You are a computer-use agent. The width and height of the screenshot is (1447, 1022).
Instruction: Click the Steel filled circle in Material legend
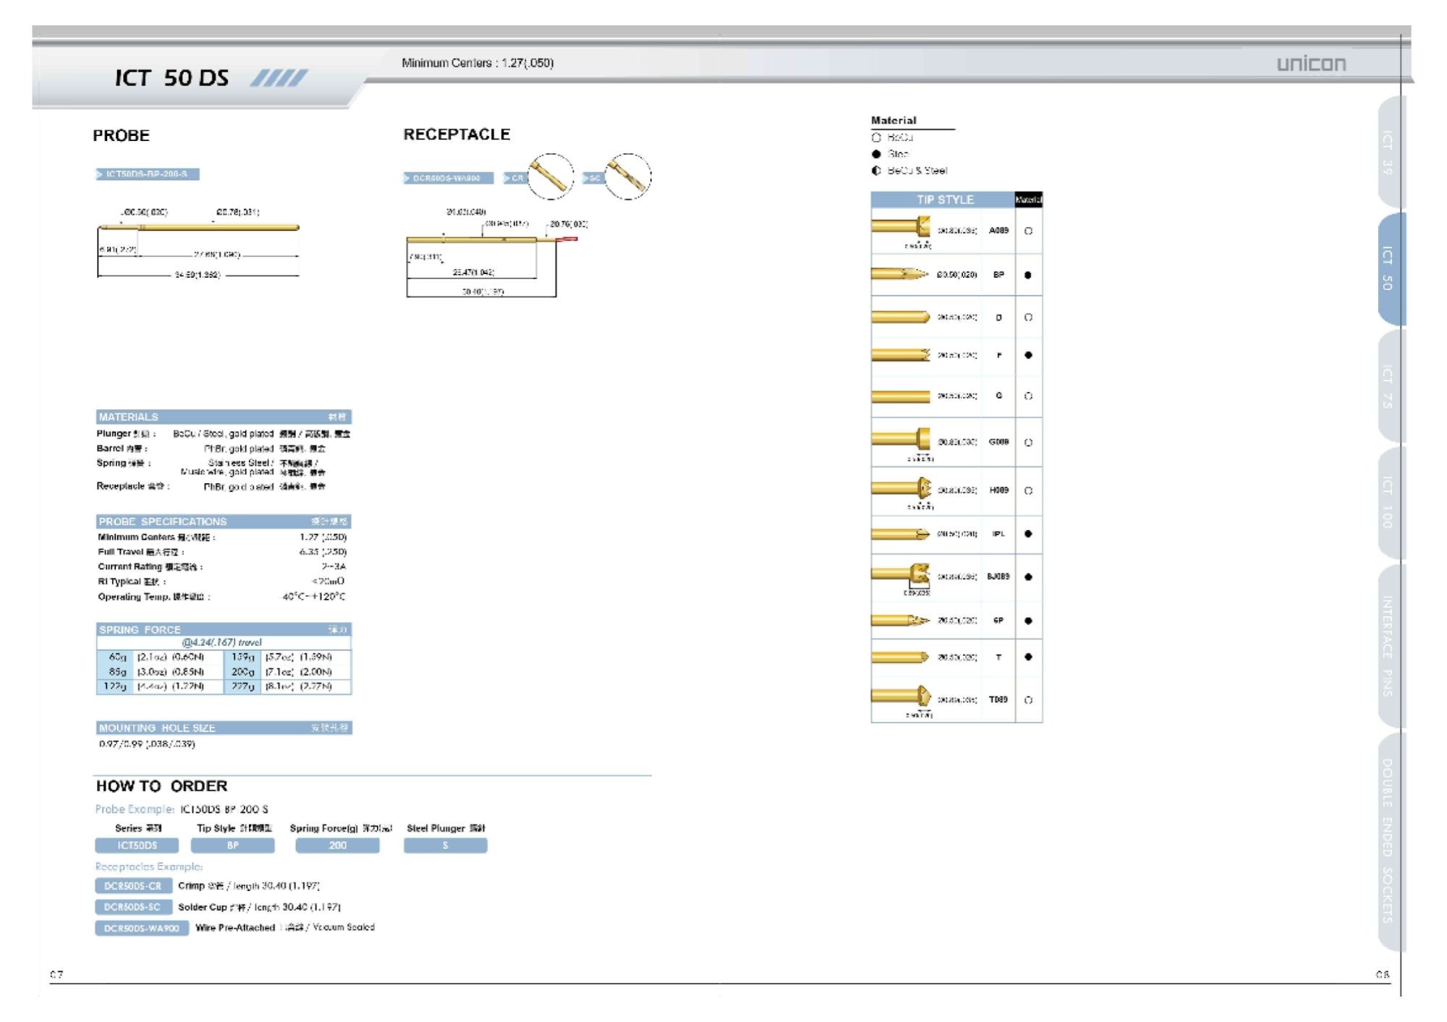(876, 154)
